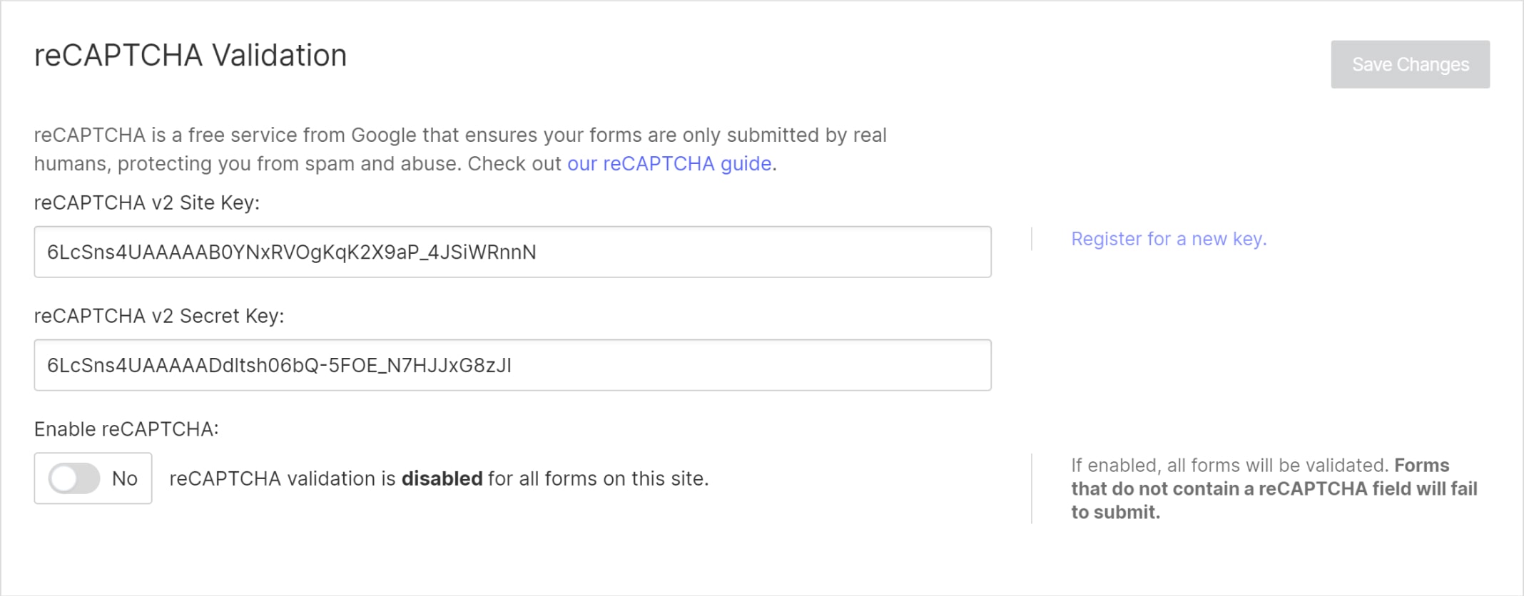The height and width of the screenshot is (596, 1524).
Task: Click inside the reCAPTCHA v2 Secret Key field
Action: coord(511,364)
